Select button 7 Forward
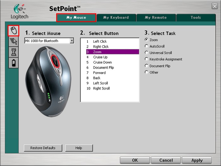The image size is (221, 166). (112, 73)
